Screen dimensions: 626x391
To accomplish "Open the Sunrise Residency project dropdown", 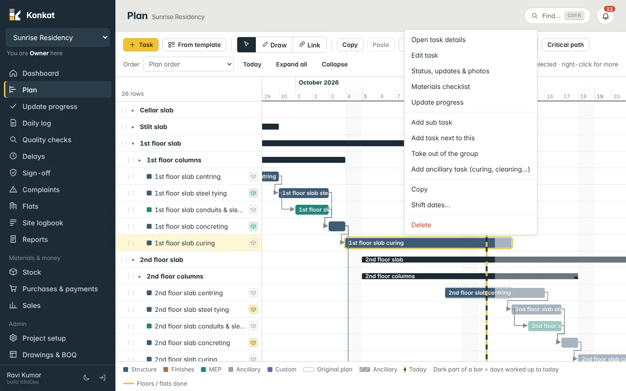I will [x=58, y=38].
